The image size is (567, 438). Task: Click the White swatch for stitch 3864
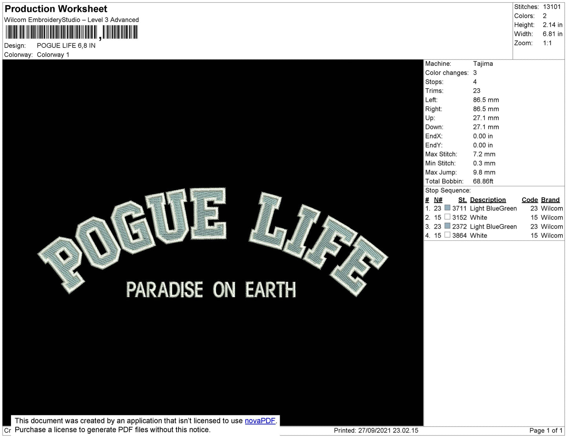pyautogui.click(x=447, y=235)
